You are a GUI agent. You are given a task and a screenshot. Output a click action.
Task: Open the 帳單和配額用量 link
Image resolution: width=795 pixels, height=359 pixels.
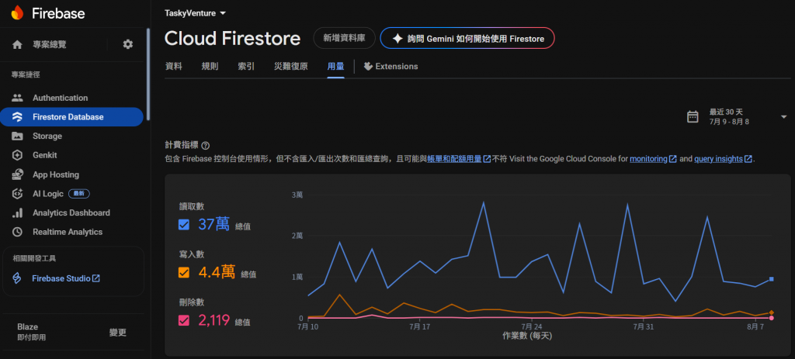pos(454,159)
